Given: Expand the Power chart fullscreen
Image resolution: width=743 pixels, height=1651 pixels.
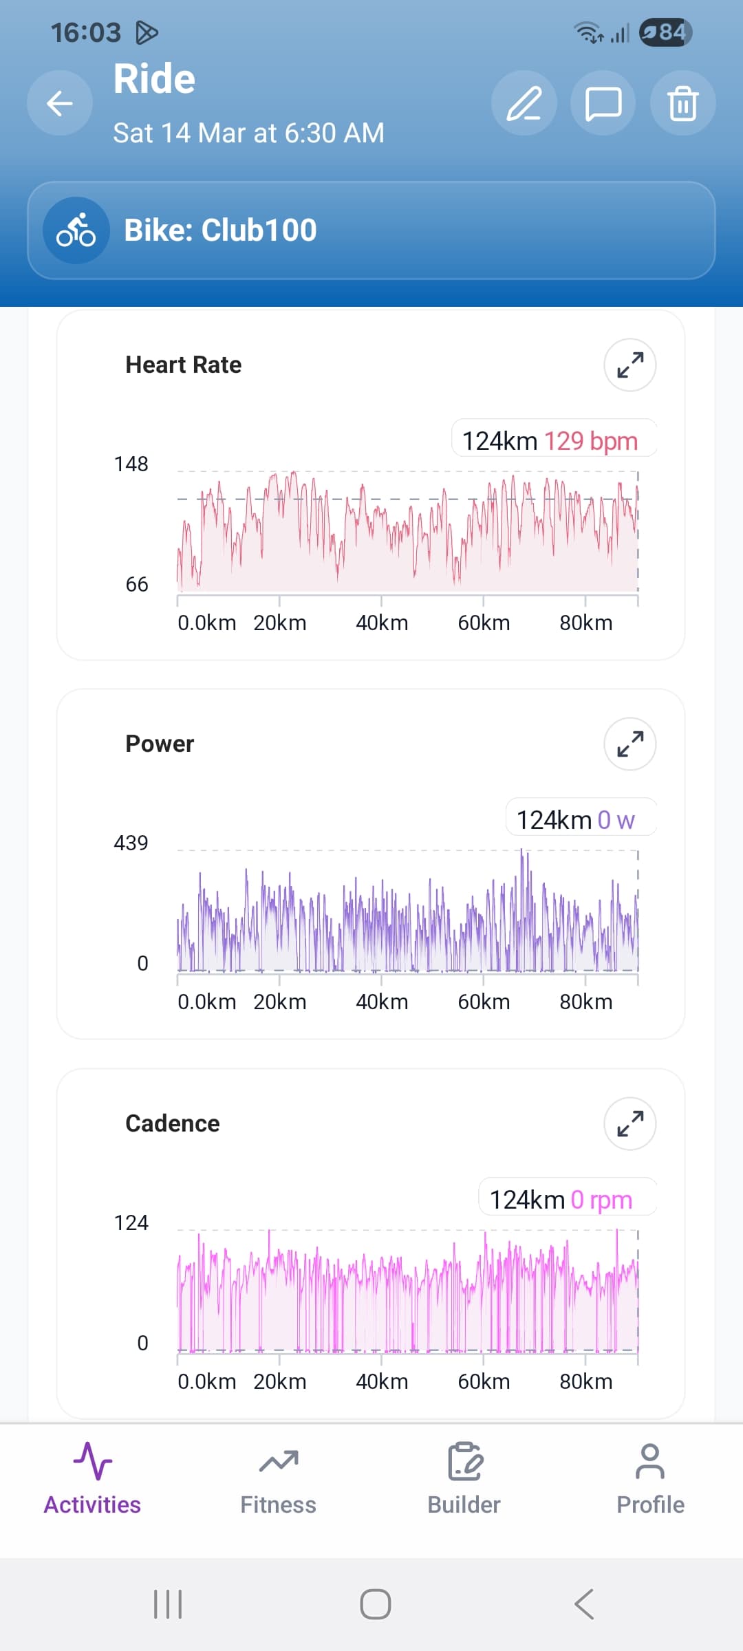Looking at the screenshot, I should [629, 744].
